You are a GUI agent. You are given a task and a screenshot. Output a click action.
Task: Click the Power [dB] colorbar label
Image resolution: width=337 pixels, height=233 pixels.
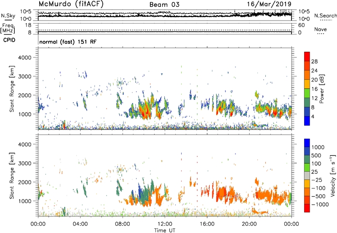click(x=321, y=89)
